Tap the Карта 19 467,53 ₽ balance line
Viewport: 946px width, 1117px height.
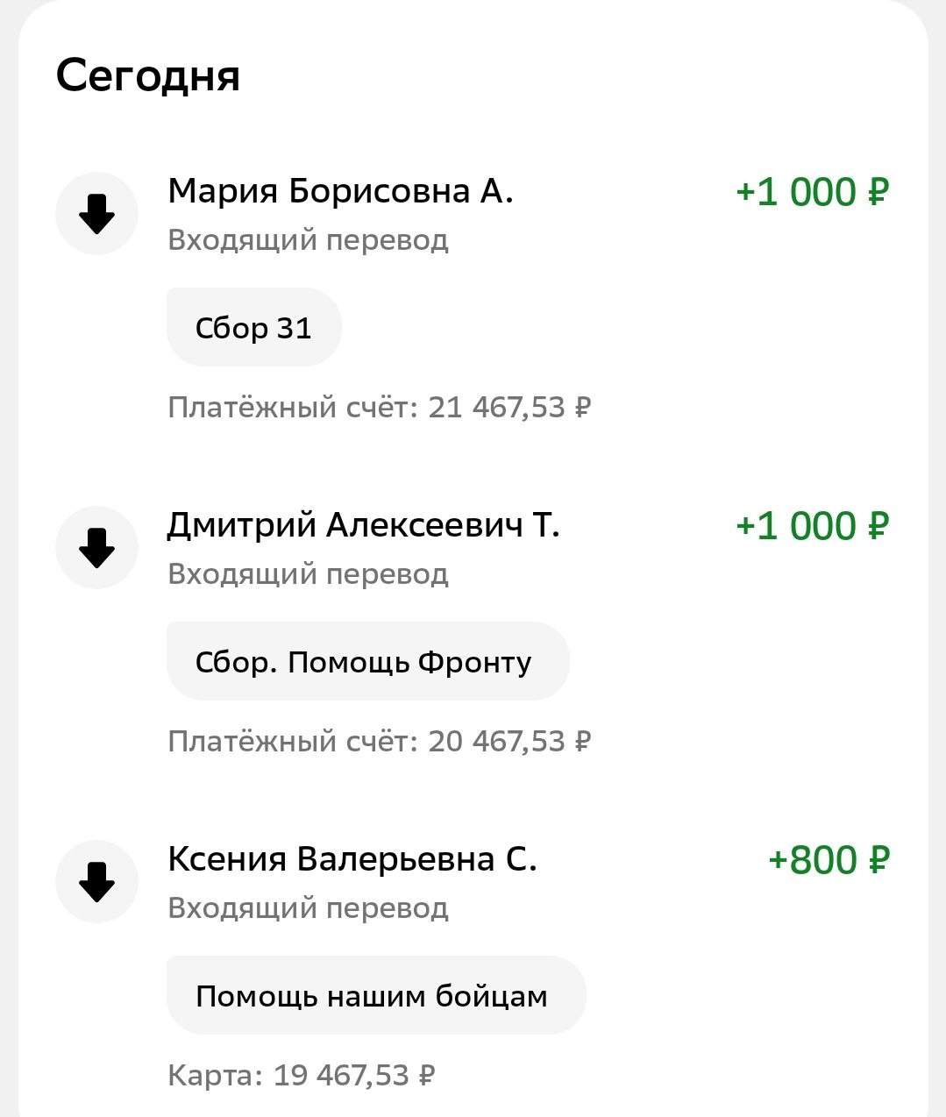(301, 1076)
